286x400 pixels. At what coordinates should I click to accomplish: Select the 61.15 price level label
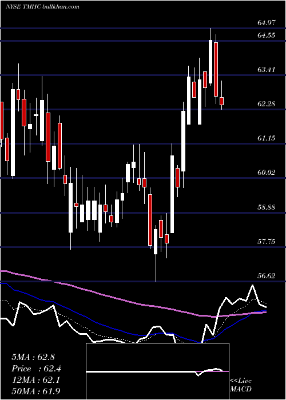267,138
